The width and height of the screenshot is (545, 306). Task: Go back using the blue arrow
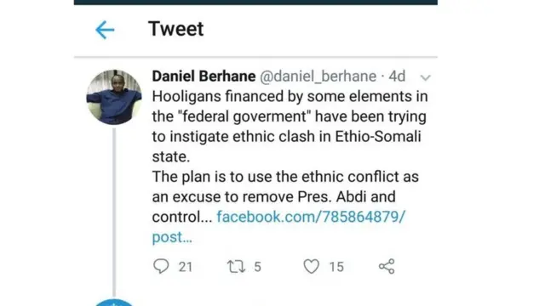coord(105,30)
